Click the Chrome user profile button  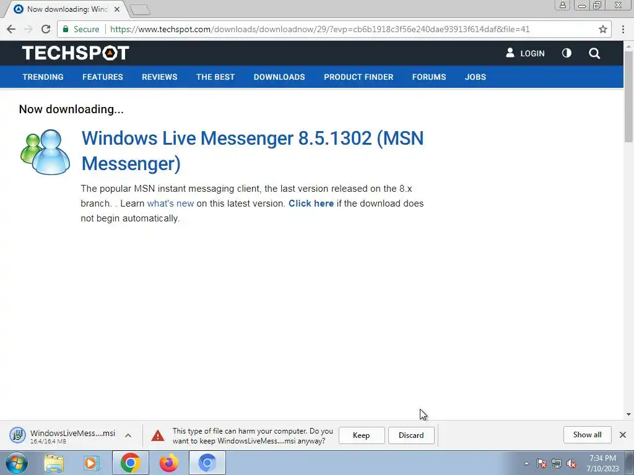(x=562, y=5)
